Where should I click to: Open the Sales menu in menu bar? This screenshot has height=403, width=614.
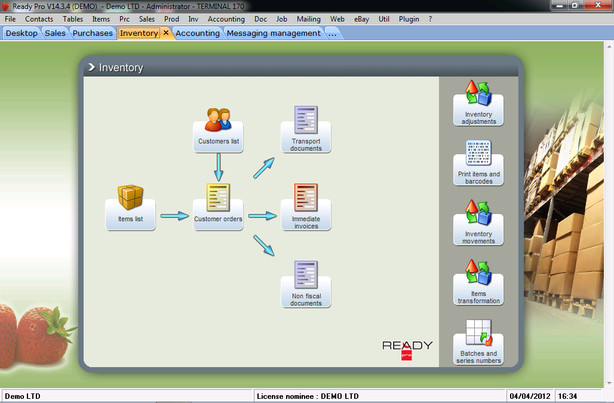[147, 19]
